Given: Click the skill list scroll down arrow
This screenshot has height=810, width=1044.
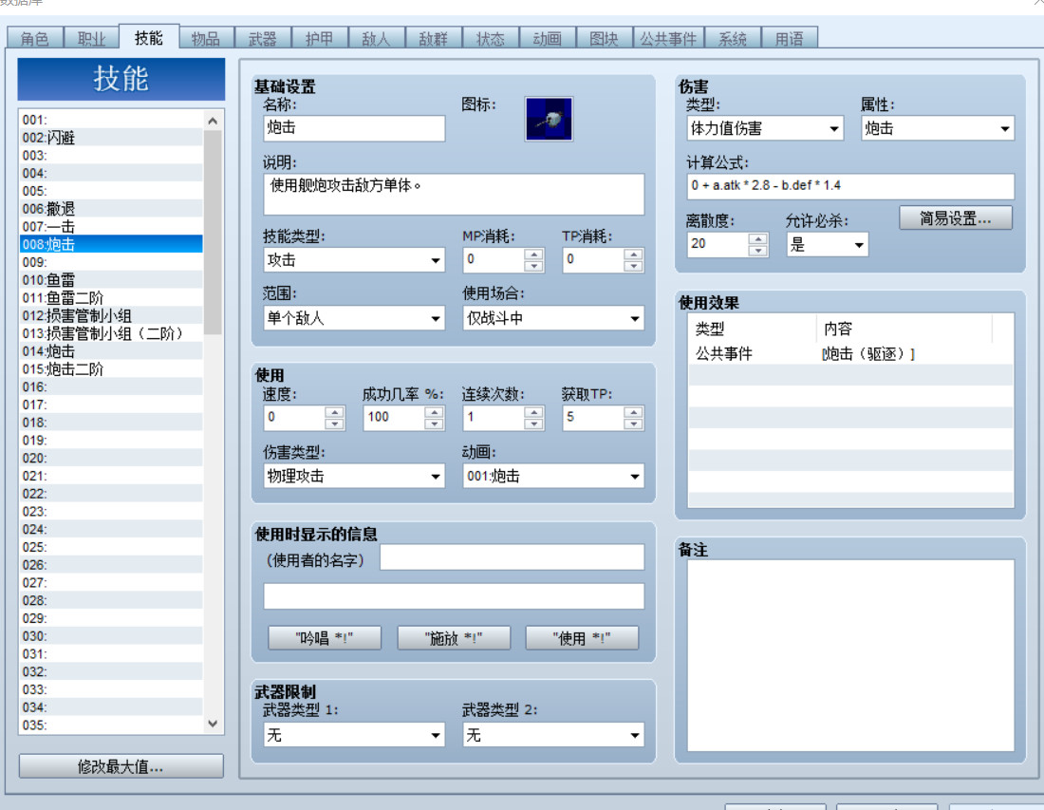Looking at the screenshot, I should tap(213, 724).
